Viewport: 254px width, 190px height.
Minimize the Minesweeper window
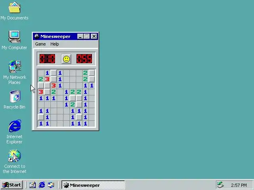(x=80, y=36)
